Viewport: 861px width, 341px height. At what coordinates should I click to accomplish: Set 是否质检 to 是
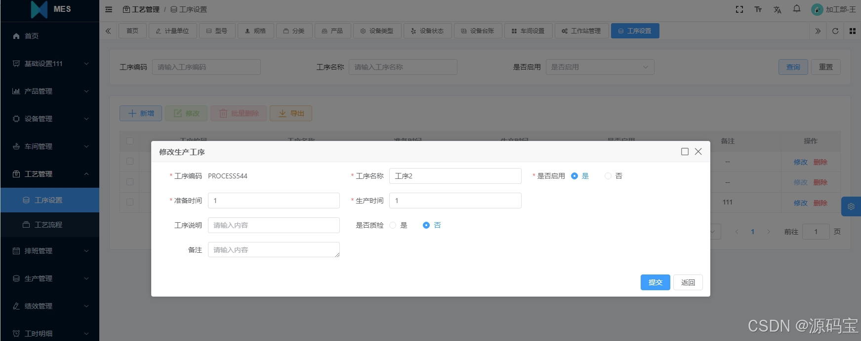[393, 225]
